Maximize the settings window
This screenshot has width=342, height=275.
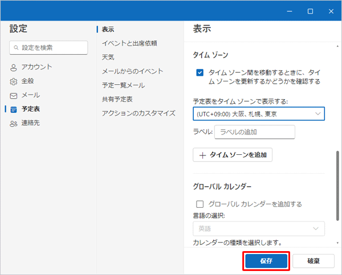tap(310, 11)
